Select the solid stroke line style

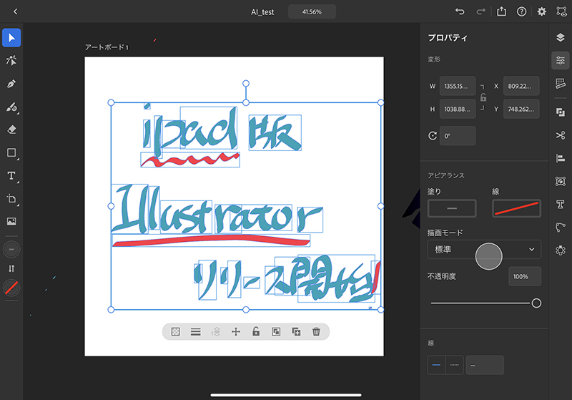436,365
